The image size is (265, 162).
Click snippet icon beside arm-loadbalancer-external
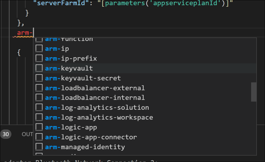point(39,88)
